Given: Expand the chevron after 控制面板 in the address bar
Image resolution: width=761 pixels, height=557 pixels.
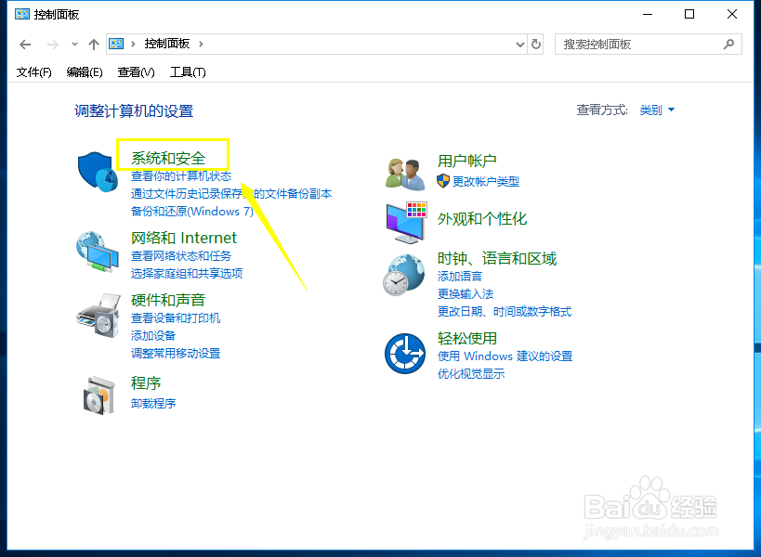Looking at the screenshot, I should pyautogui.click(x=201, y=45).
